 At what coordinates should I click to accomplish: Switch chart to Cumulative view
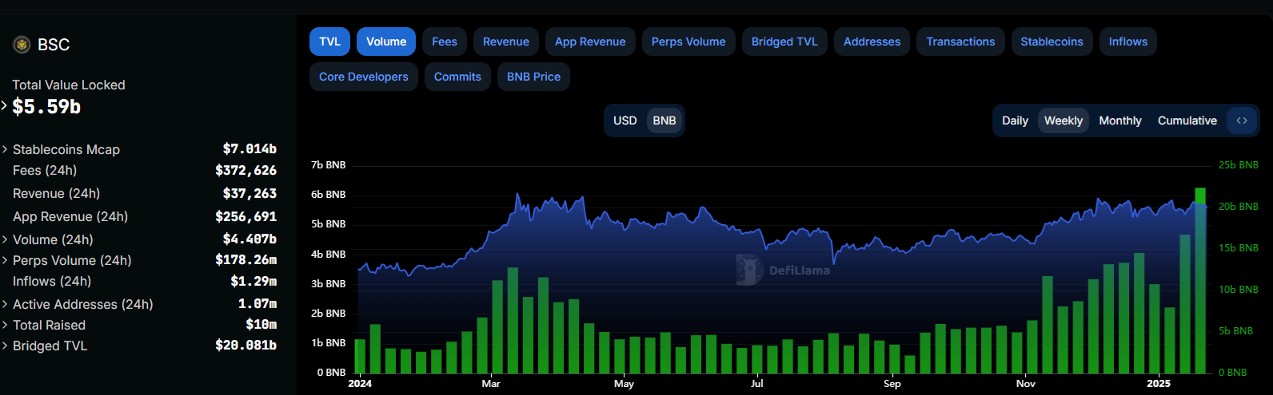coord(1187,120)
